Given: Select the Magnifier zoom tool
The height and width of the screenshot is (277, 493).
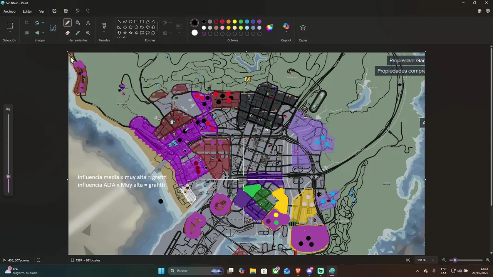Looking at the screenshot, I should pos(88,33).
